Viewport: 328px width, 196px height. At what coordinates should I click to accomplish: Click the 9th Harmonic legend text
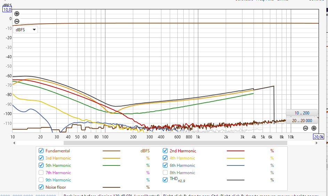pyautogui.click(x=58, y=180)
